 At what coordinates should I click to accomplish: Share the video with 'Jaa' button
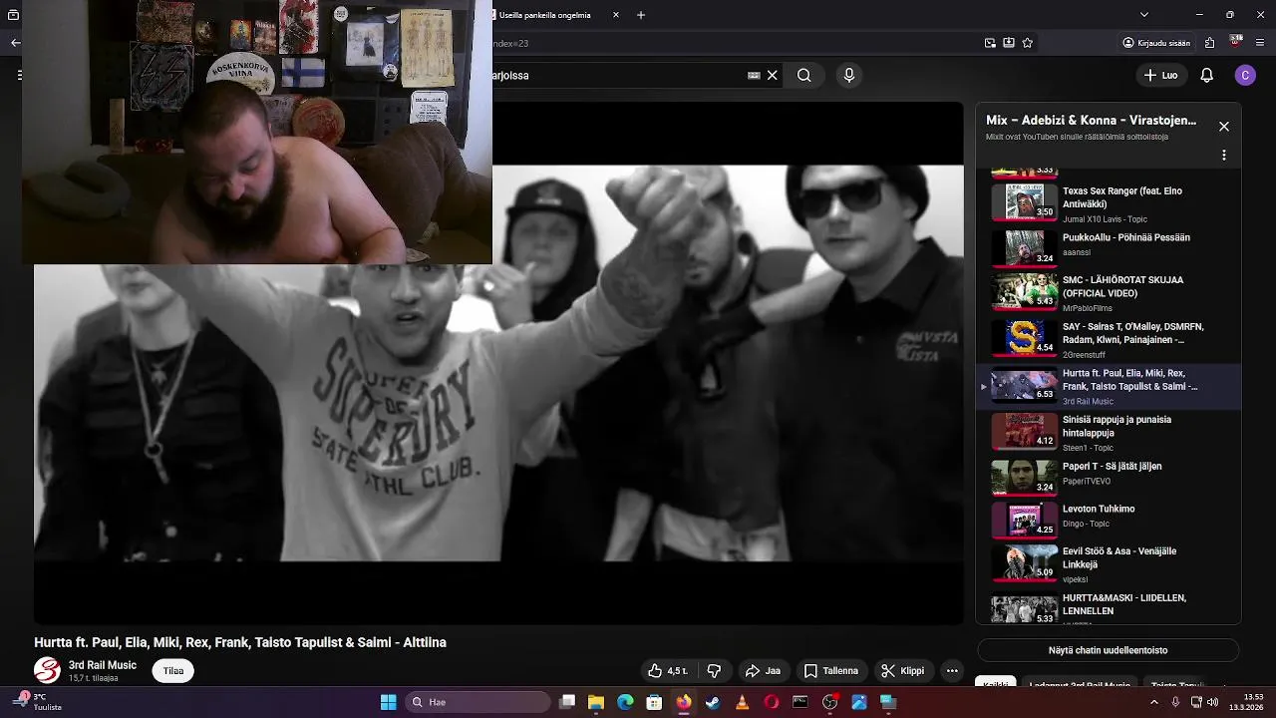point(764,671)
